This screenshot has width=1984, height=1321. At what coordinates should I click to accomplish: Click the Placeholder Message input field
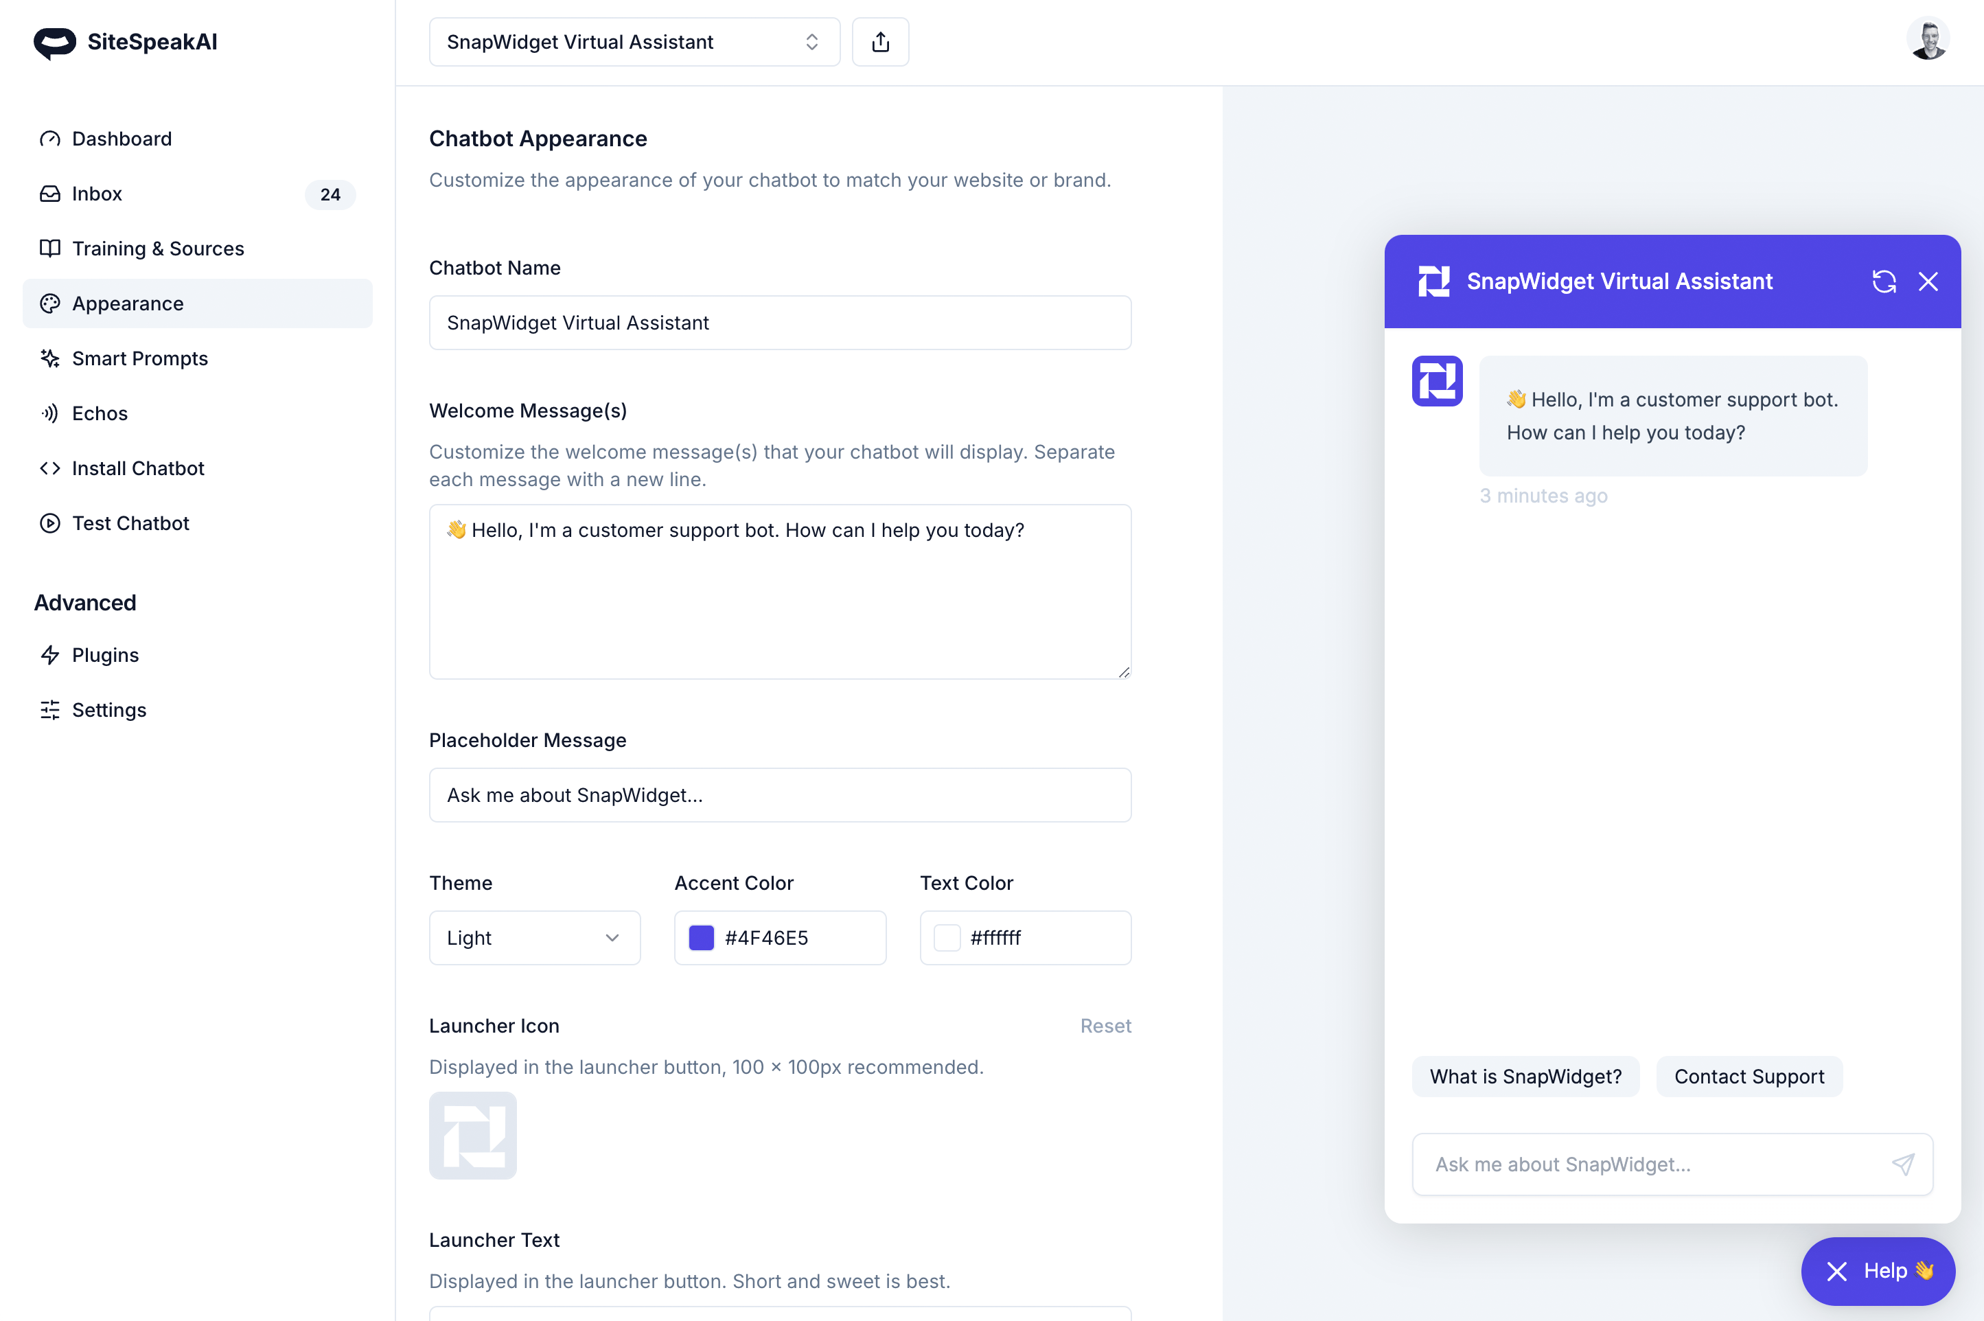[780, 794]
